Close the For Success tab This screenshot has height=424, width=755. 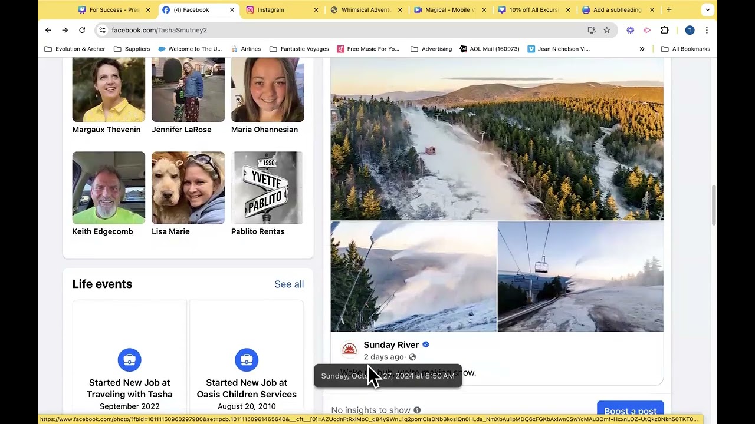[148, 9]
